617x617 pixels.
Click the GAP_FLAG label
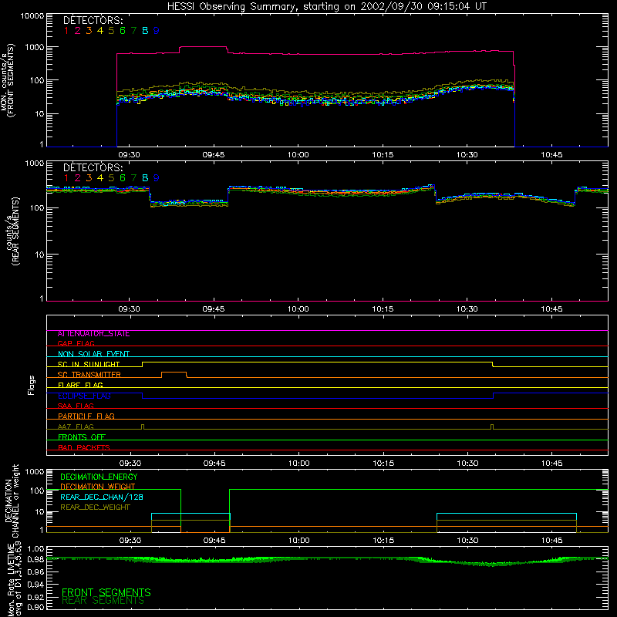click(x=76, y=343)
